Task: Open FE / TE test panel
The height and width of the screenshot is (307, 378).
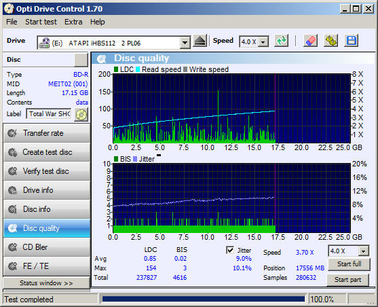Action: tap(47, 266)
